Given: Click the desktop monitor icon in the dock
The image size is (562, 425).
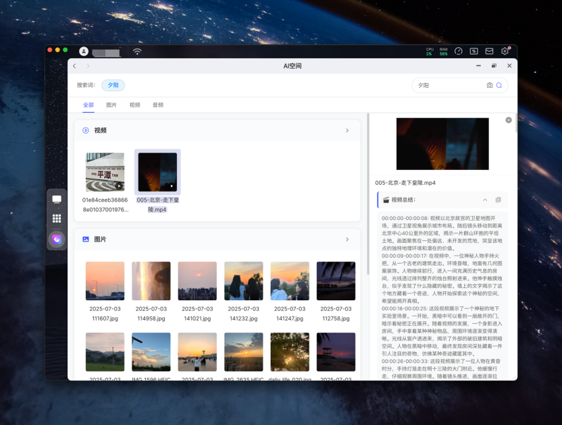Looking at the screenshot, I should [57, 199].
